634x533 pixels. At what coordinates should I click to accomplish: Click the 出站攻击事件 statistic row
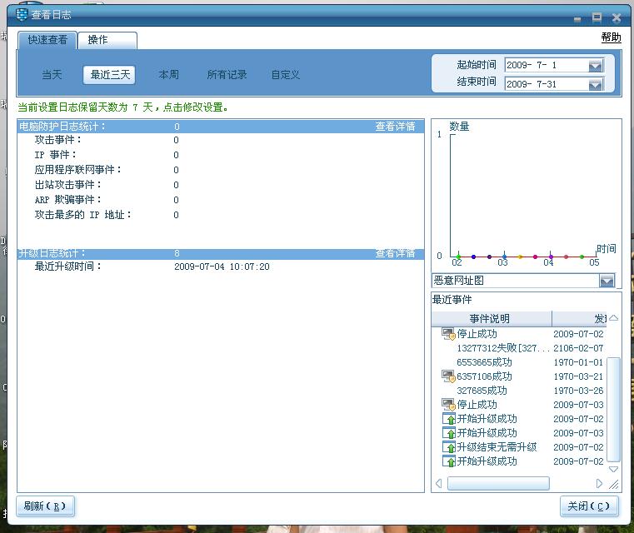[x=221, y=185]
